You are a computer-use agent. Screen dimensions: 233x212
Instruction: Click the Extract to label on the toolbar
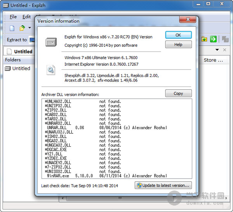click(x=17, y=40)
